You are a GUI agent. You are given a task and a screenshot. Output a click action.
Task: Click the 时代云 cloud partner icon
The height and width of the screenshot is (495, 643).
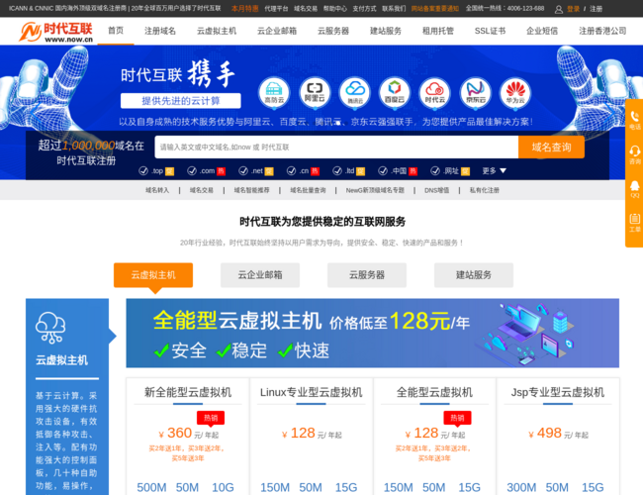click(x=434, y=92)
